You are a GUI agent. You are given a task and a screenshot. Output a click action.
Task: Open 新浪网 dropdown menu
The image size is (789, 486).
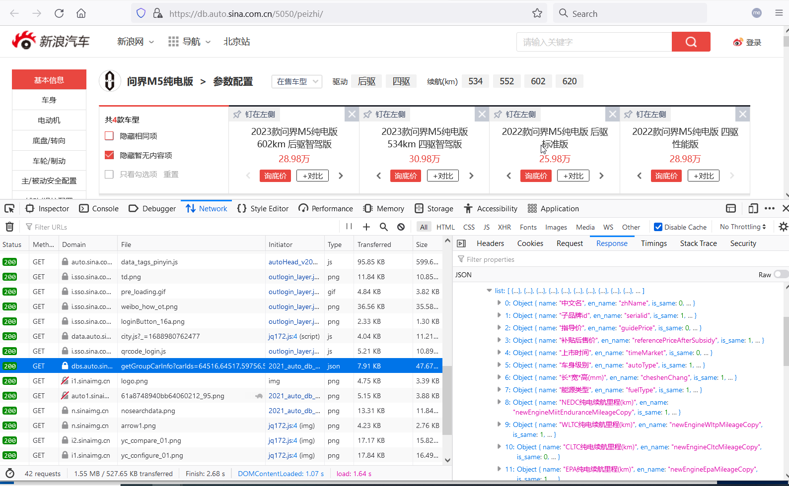tap(136, 42)
